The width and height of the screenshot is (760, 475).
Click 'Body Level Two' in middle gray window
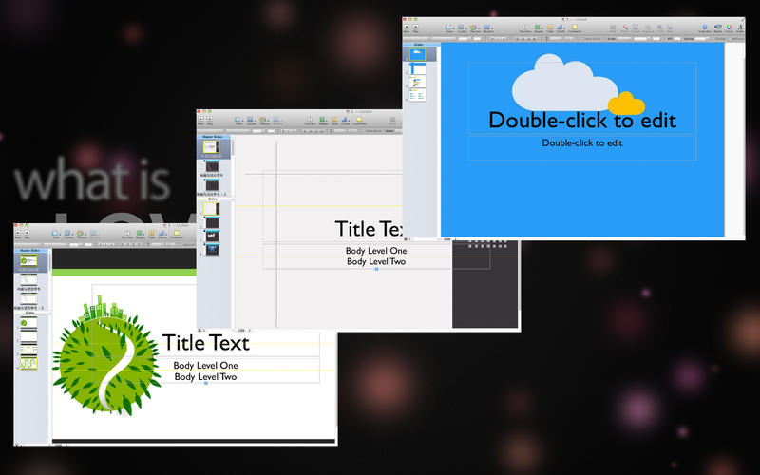(376, 262)
